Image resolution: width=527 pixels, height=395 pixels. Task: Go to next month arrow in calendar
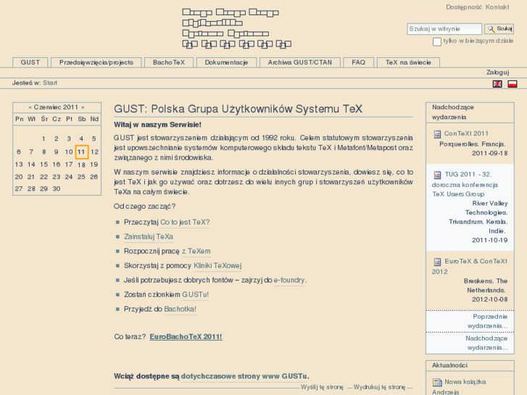point(83,107)
